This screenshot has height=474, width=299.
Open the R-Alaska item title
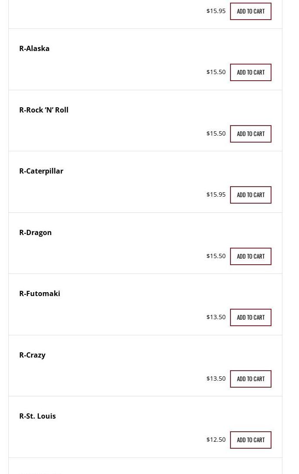pos(34,48)
